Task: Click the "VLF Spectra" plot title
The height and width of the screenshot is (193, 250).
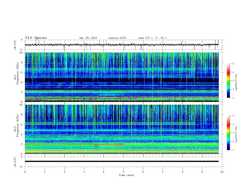Action: pos(36,38)
